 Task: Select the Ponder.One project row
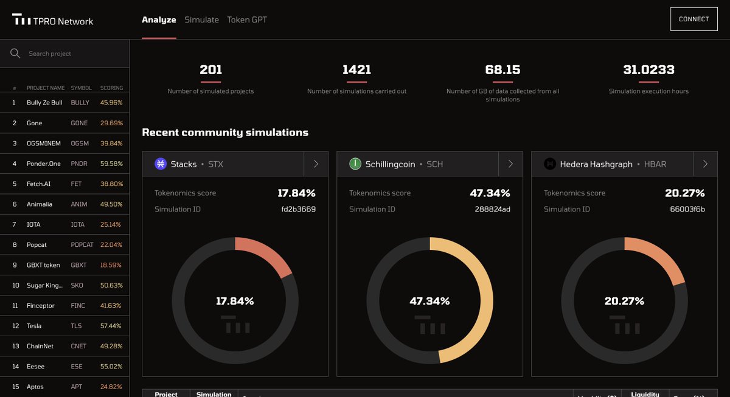(64, 164)
